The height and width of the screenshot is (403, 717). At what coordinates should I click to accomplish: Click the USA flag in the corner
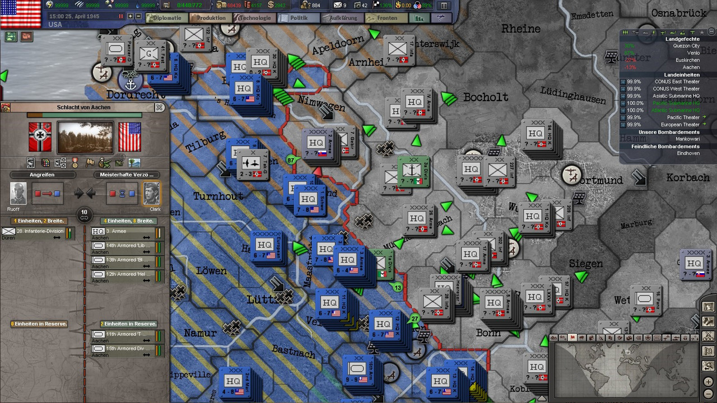point(21,14)
